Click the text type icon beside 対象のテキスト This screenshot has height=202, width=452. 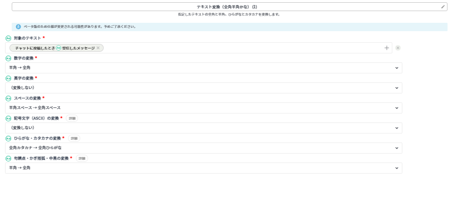(x=8, y=38)
